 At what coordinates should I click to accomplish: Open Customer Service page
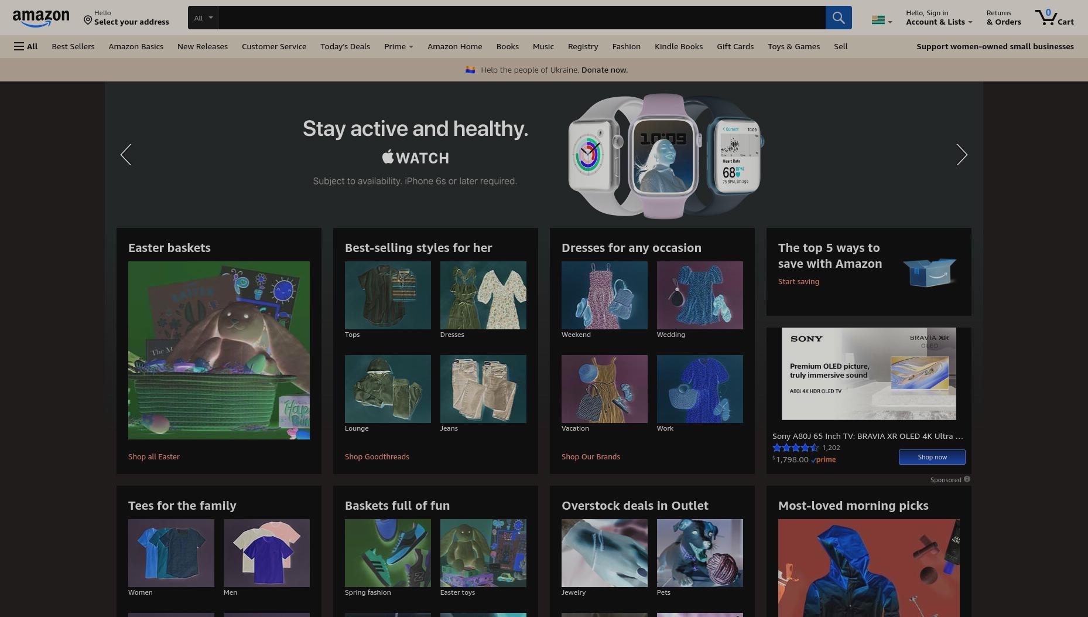tap(274, 46)
